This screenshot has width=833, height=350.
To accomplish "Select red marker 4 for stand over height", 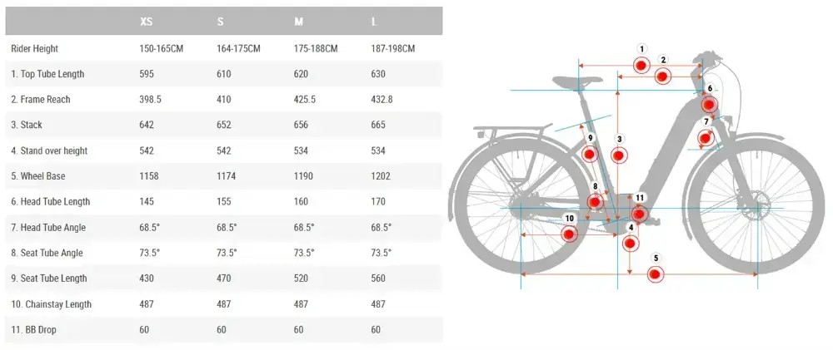I will click(x=630, y=243).
